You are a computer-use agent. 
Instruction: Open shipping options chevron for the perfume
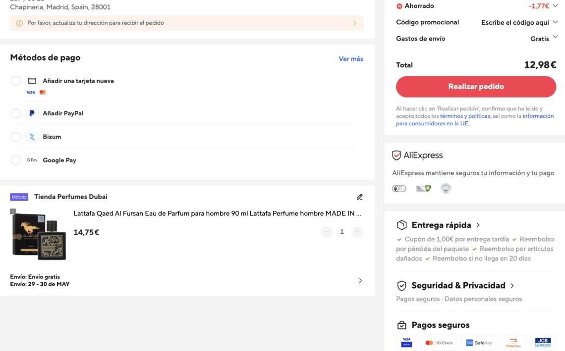tap(360, 280)
